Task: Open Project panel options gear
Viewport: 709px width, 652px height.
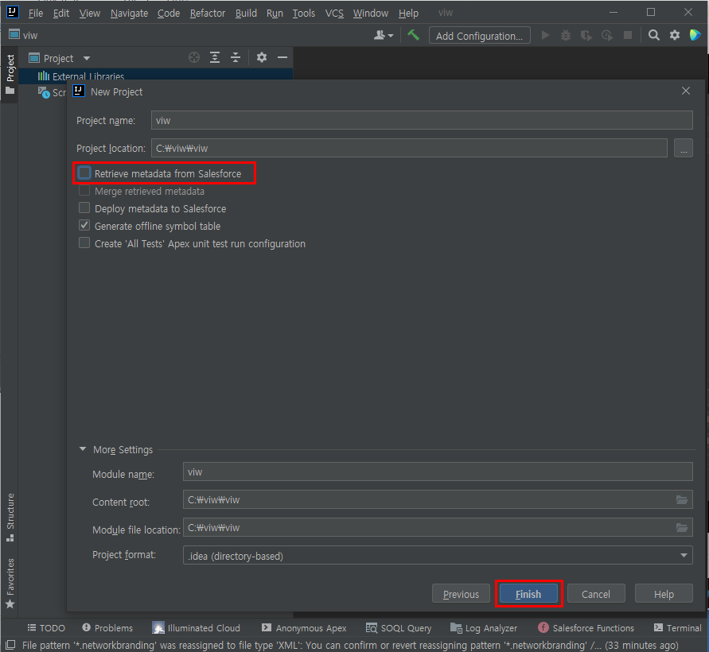Action: coord(261,57)
